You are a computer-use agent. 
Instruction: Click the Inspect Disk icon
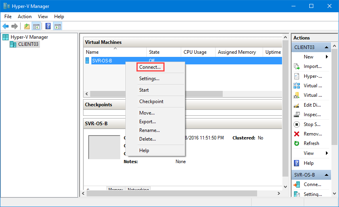297,115
